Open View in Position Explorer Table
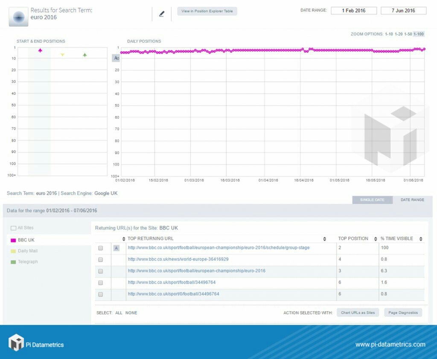This screenshot has height=359, width=437. [x=207, y=12]
